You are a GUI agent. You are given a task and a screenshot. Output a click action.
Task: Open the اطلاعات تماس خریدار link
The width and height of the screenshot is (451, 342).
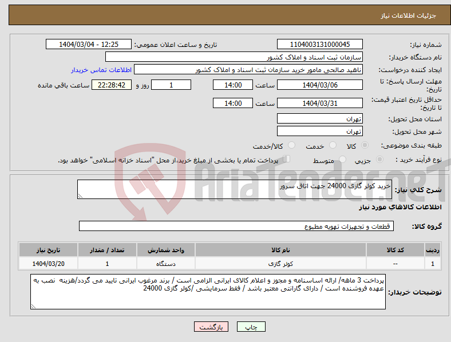click(101, 70)
